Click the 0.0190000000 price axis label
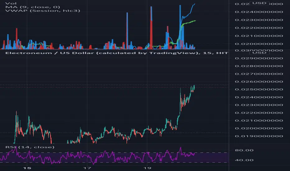The width and height of the screenshot is (290, 171). pyautogui.click(x=259, y=136)
